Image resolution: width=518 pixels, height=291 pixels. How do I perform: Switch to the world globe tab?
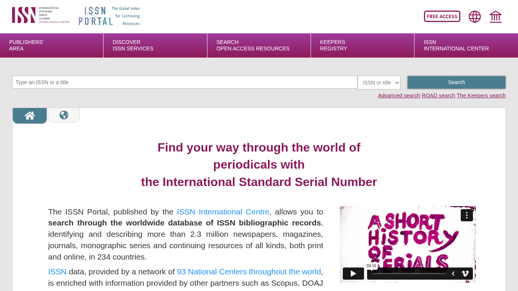[x=64, y=115]
